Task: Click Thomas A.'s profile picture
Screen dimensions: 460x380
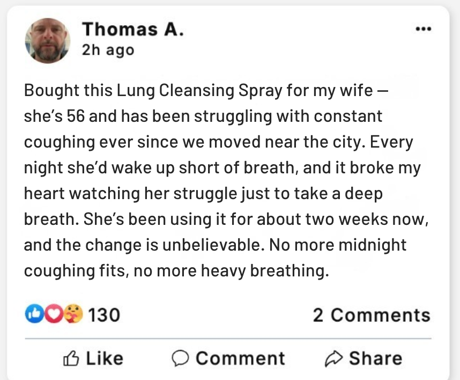Action: click(x=48, y=40)
